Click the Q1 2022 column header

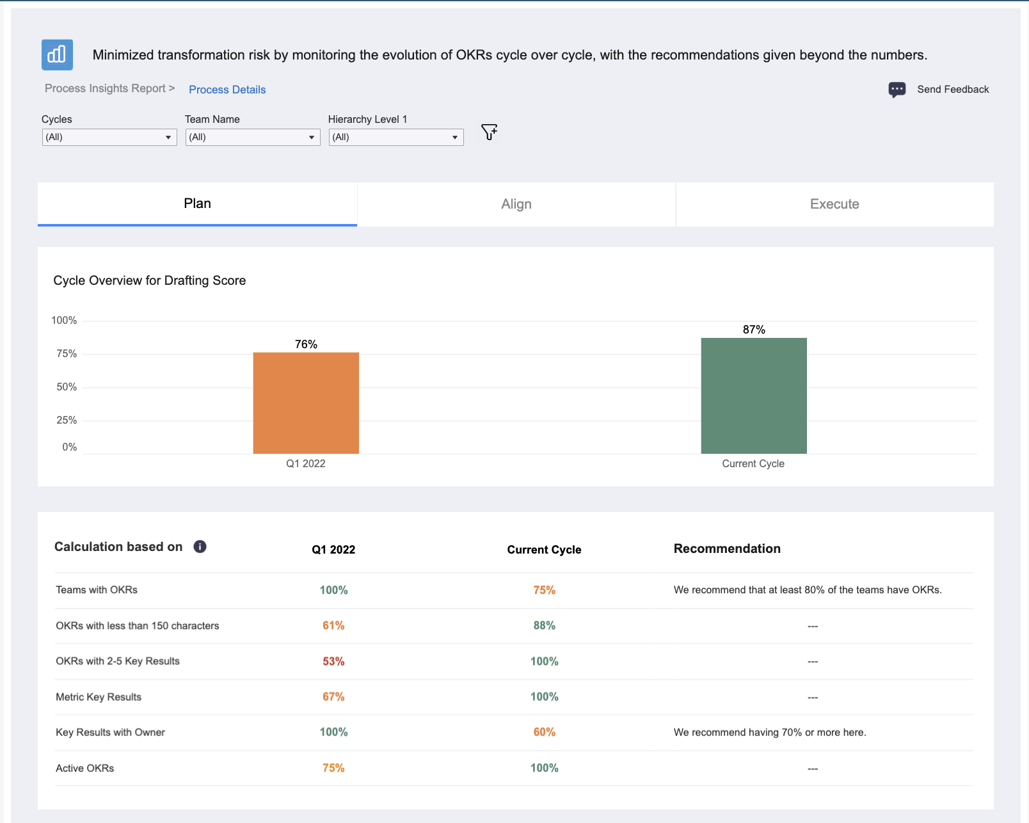333,550
